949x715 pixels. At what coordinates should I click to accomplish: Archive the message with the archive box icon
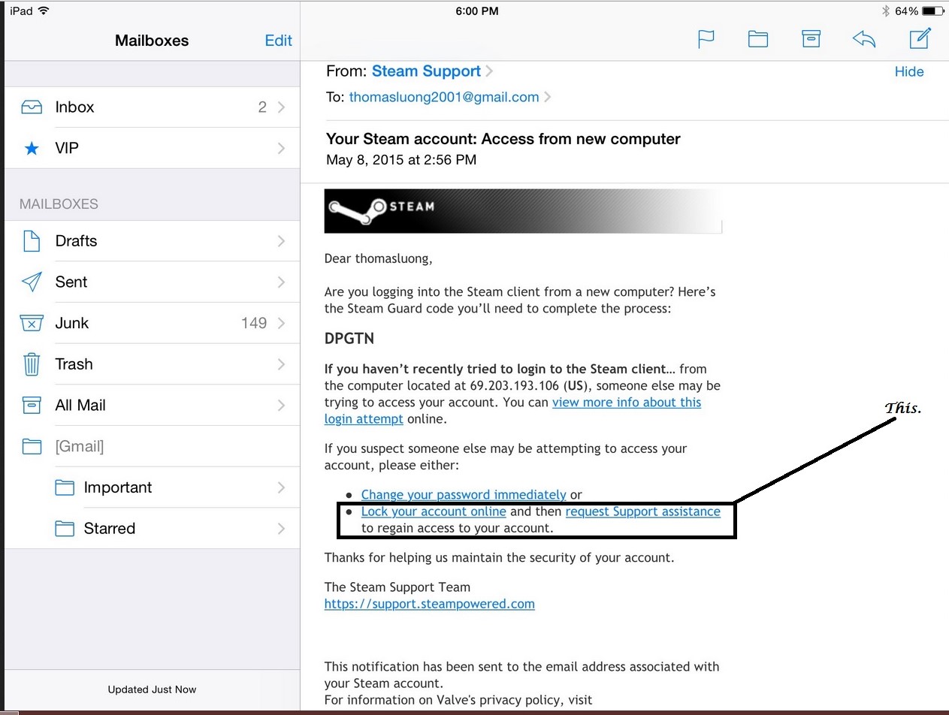[811, 39]
